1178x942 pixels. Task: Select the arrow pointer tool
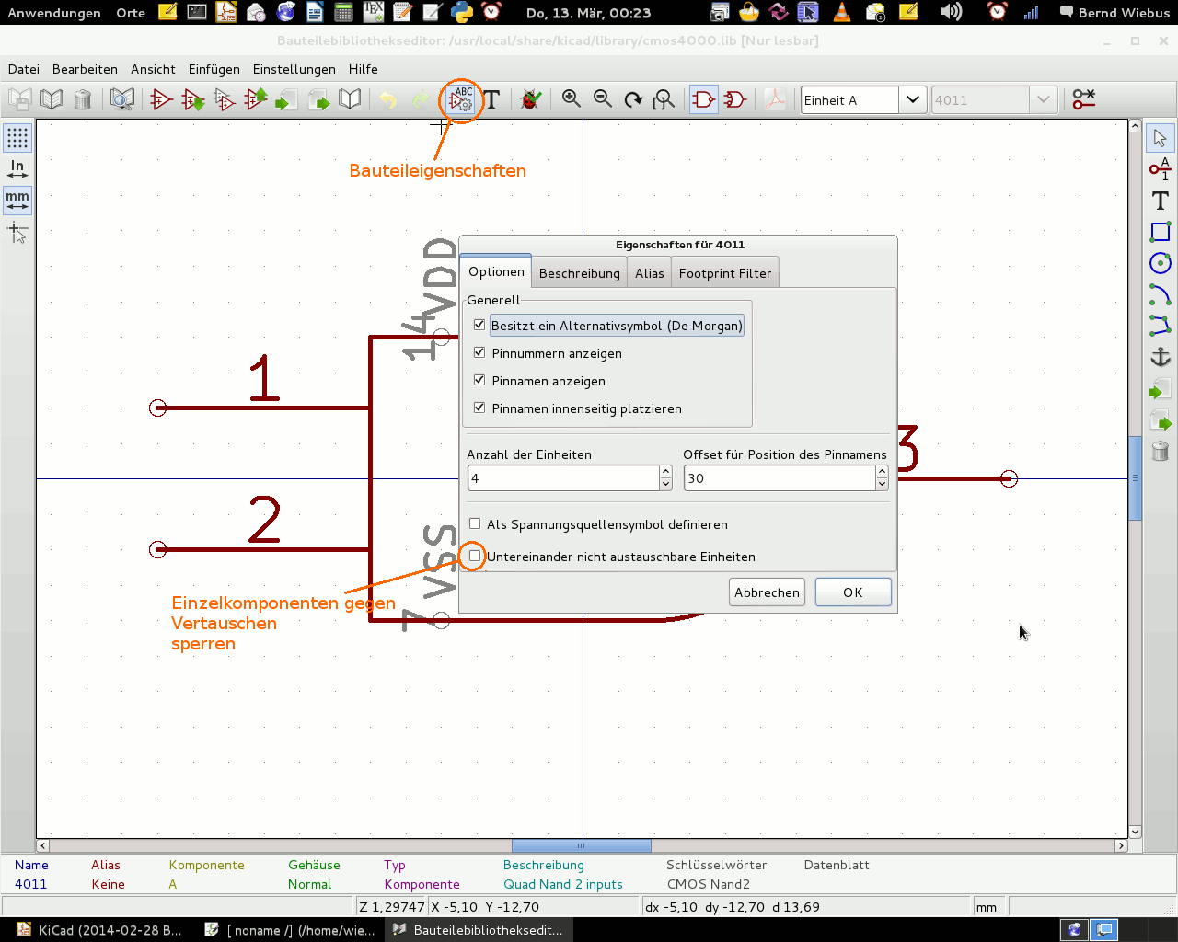pyautogui.click(x=1161, y=138)
